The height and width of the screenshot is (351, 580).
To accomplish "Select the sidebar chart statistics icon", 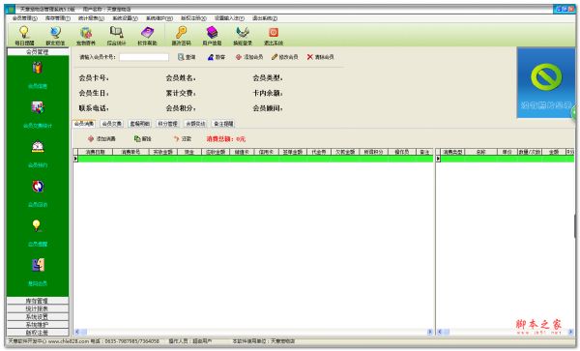I will pyautogui.click(x=38, y=107).
